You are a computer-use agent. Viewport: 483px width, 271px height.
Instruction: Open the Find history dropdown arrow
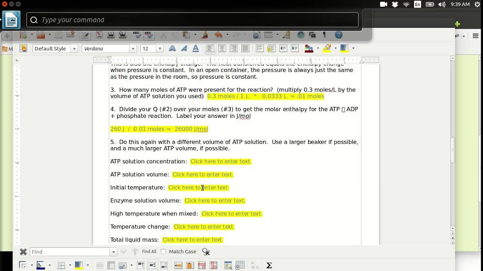113,252
